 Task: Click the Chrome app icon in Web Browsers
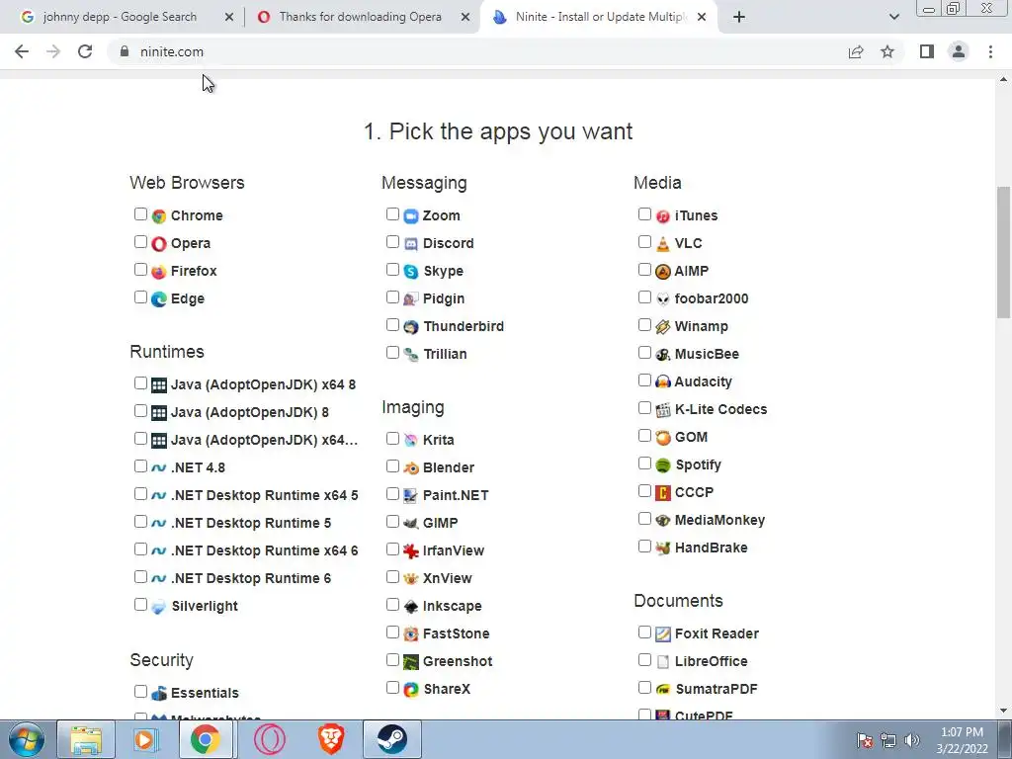pos(159,216)
